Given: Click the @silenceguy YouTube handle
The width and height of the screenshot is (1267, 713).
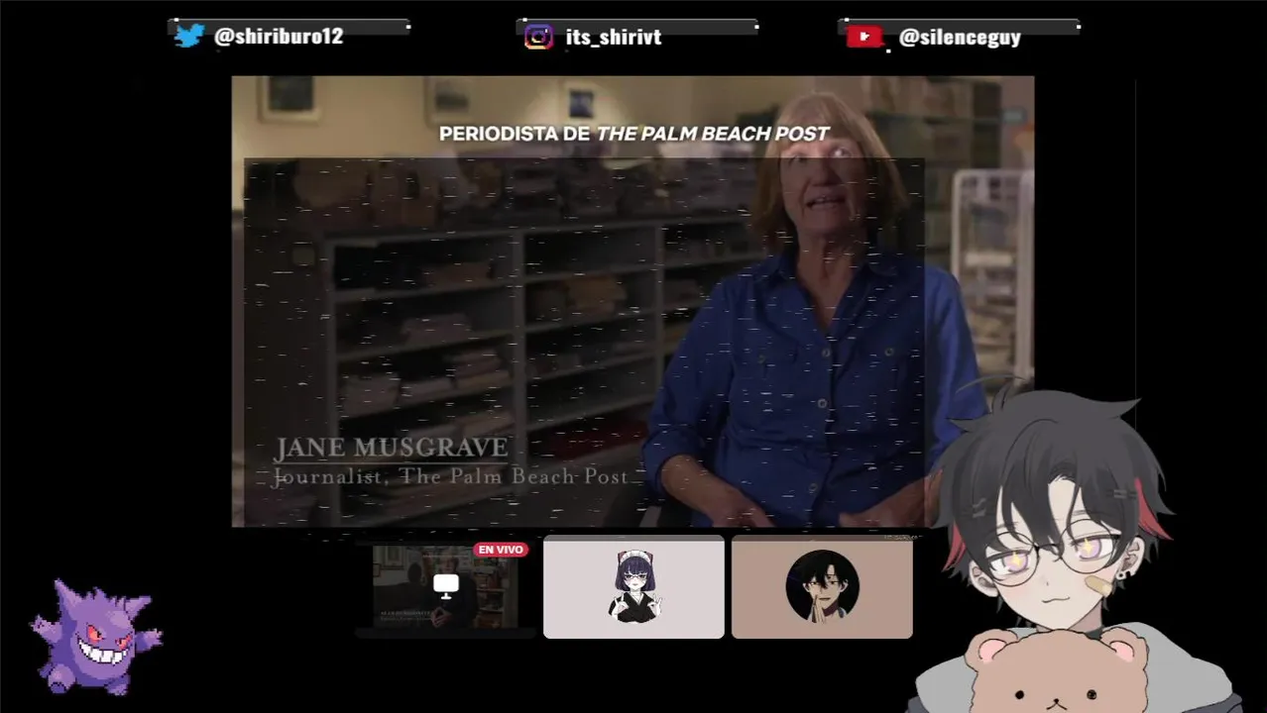Looking at the screenshot, I should tap(959, 38).
